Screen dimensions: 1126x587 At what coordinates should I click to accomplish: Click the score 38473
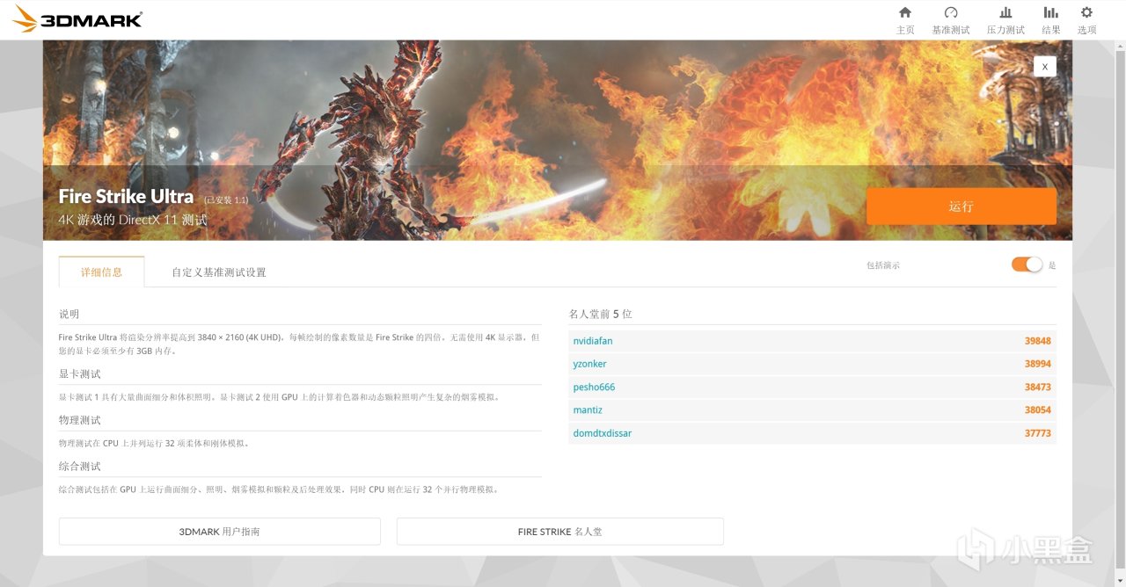click(1037, 387)
